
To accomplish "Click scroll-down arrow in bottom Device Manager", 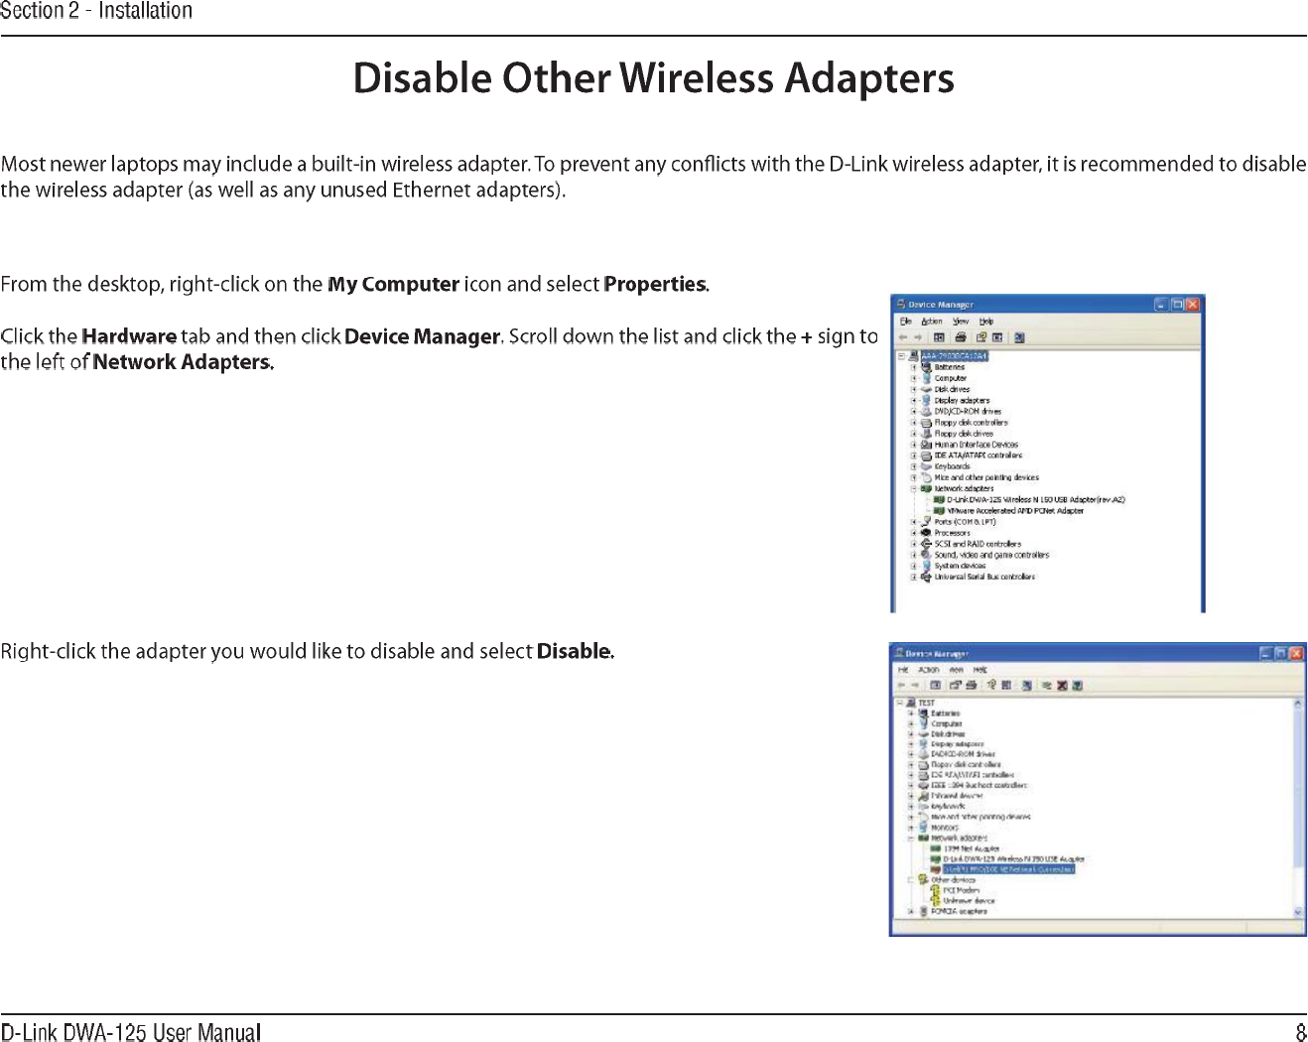I will [1298, 911].
